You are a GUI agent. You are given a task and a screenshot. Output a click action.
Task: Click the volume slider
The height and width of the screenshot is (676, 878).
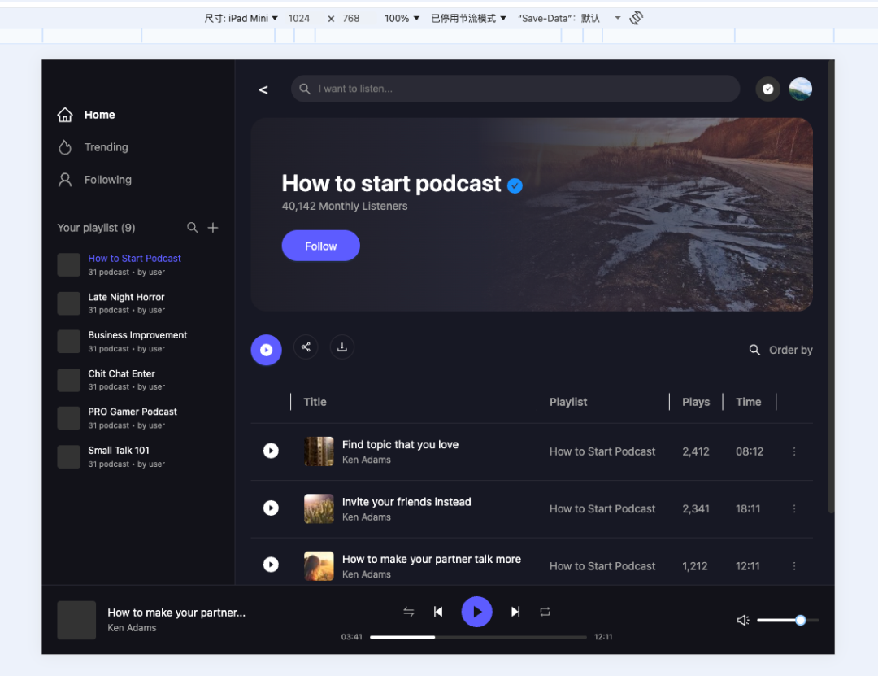click(x=788, y=620)
